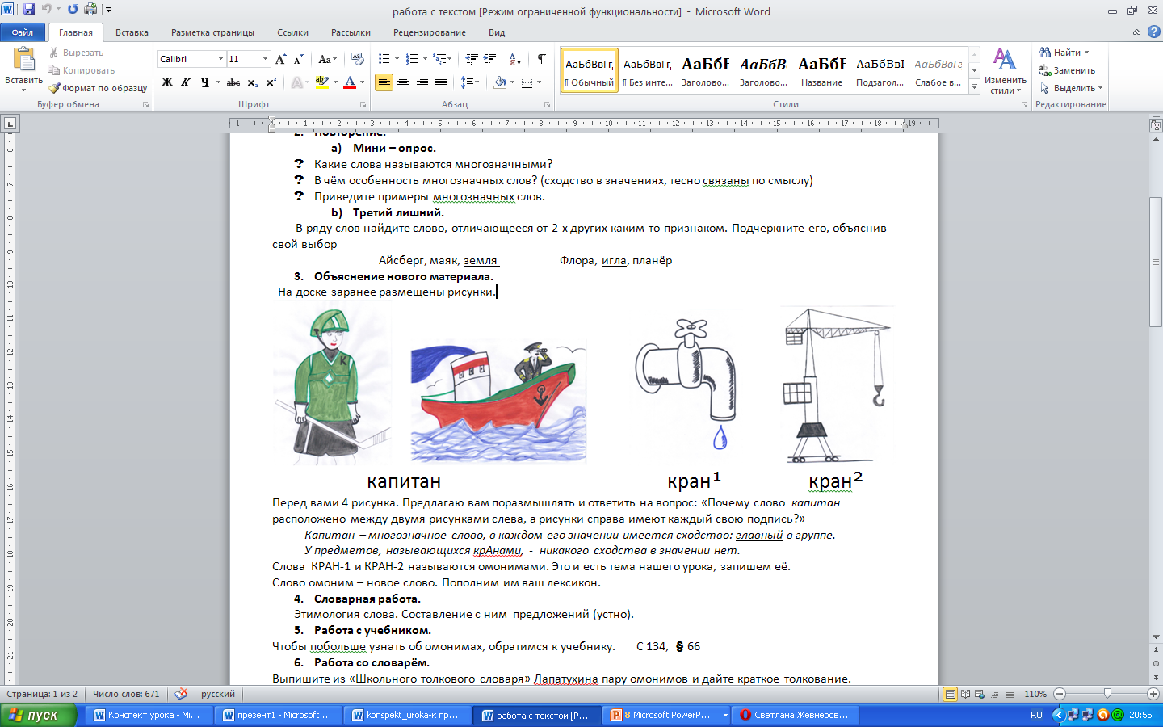This screenshot has width=1163, height=727.
Task: Enable justify paragraph alignment
Action: click(x=441, y=82)
